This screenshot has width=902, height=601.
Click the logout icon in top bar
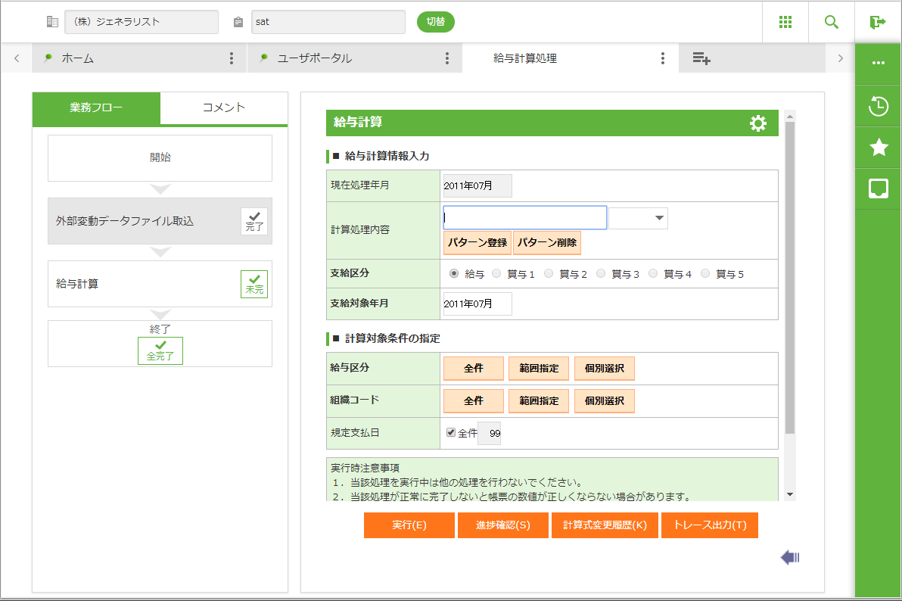(878, 22)
